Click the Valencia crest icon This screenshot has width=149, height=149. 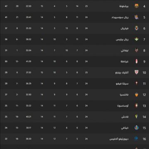[x=137, y=94]
